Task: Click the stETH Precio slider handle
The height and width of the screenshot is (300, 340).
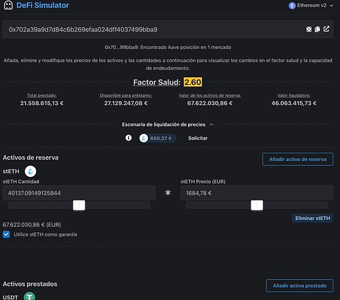Action: 257,205
